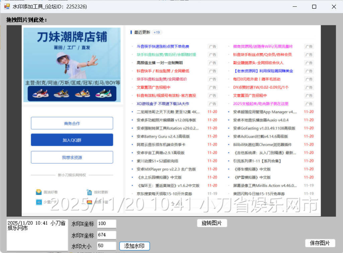Click the 水印大小 input showing 50
This screenshot has width=343, height=253.
[106, 246]
